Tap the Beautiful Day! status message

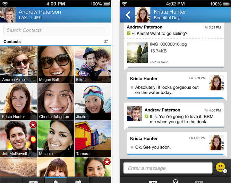coord(167,18)
